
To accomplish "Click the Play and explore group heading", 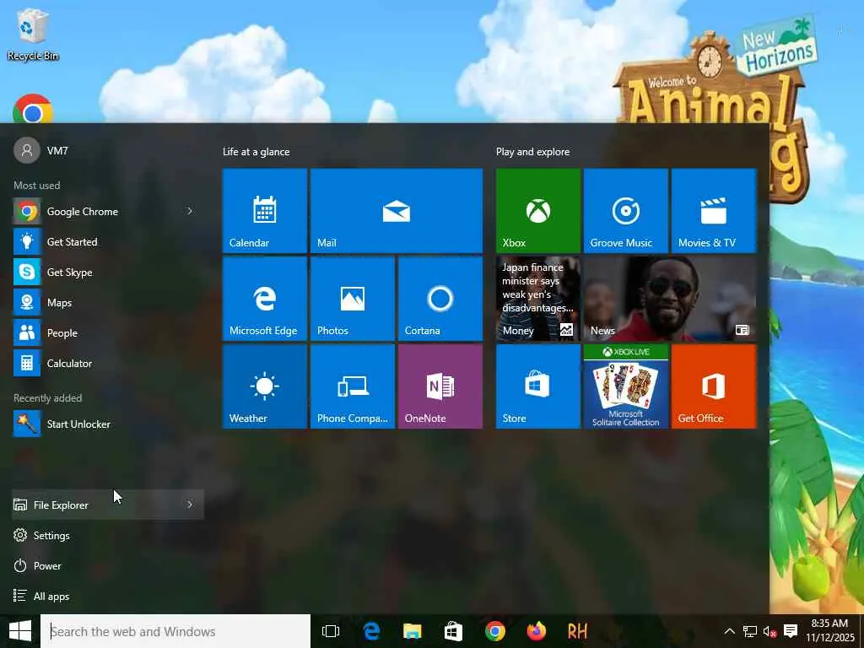I will click(x=533, y=152).
